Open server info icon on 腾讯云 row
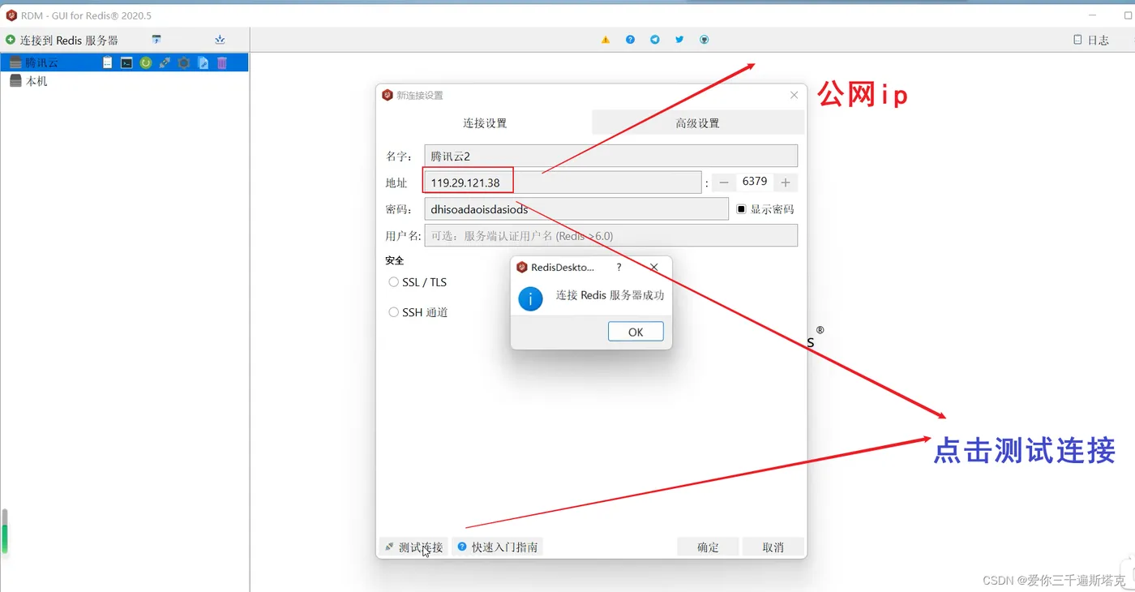The width and height of the screenshot is (1135, 592). pos(108,62)
